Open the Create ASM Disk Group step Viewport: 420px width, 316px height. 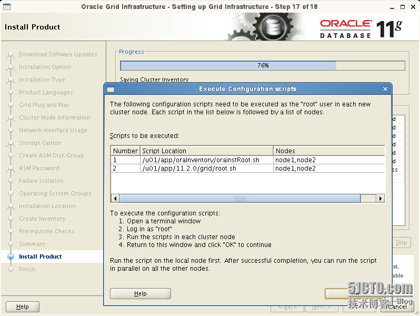[51, 155]
